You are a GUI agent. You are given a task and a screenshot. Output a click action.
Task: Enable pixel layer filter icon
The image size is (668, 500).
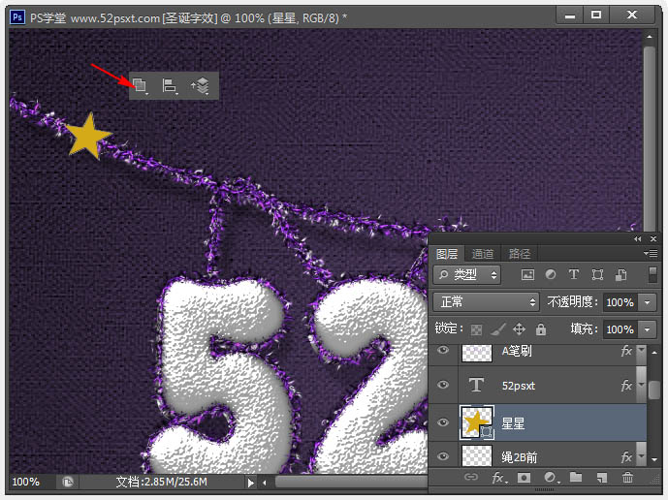pos(527,274)
